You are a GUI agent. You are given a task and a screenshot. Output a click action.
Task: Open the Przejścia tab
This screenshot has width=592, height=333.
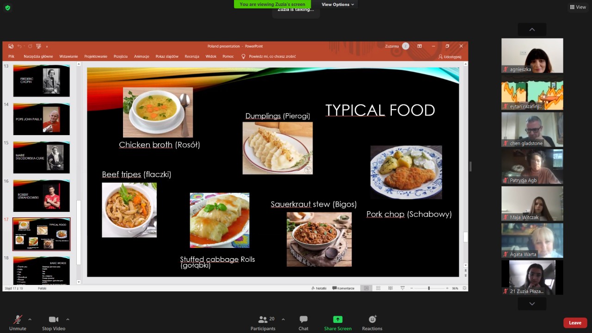pyautogui.click(x=121, y=56)
